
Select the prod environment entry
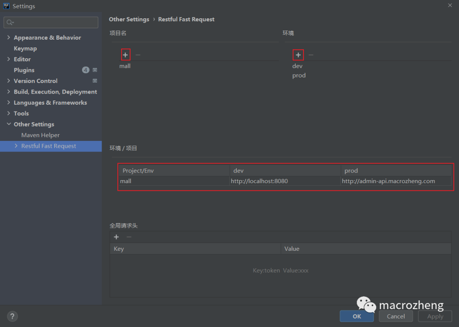point(299,75)
